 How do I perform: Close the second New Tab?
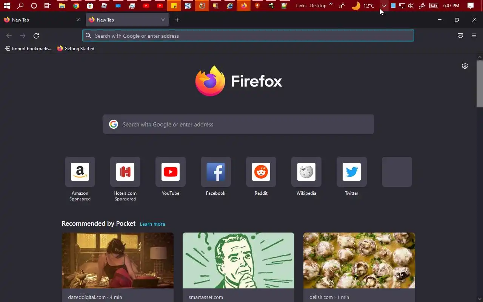click(163, 20)
